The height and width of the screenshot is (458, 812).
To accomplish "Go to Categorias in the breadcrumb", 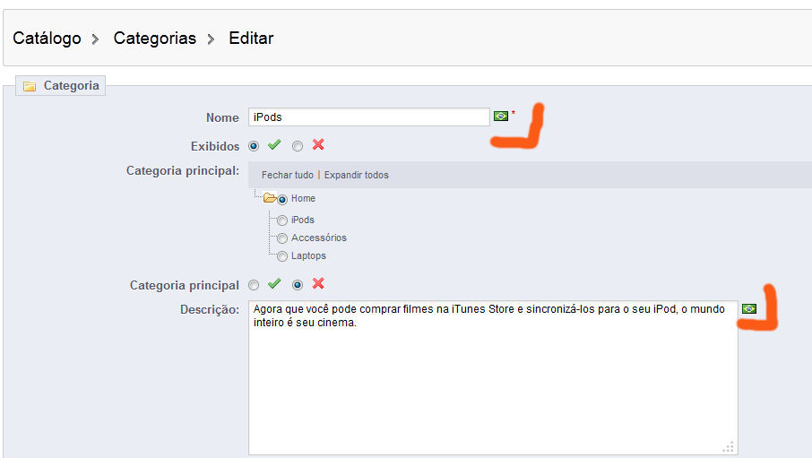I will tap(155, 39).
